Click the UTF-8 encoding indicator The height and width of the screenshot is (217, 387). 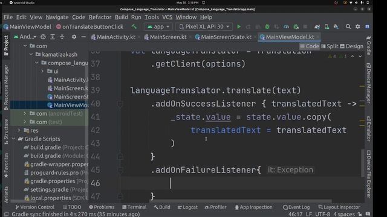322,214
